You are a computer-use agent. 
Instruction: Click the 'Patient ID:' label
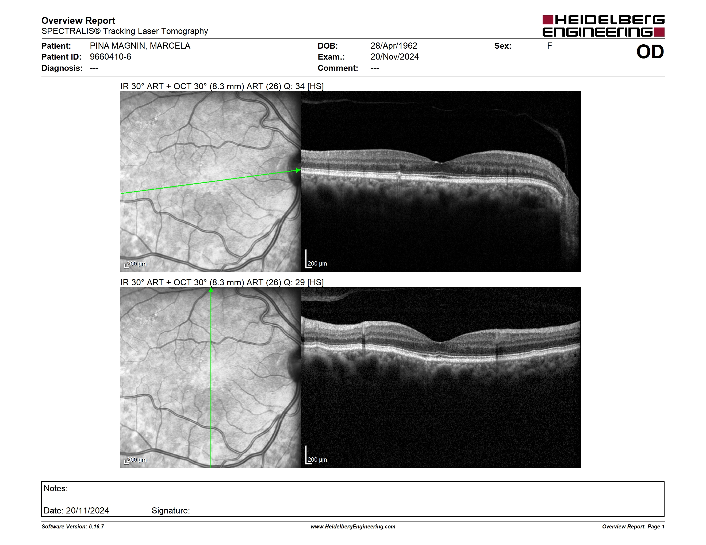[x=62, y=57]
